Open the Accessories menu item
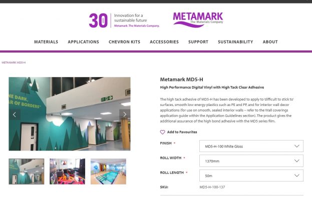 point(164,42)
